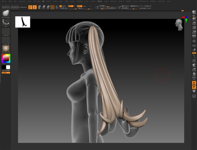Toggle Draw mode button
Image resolution: width=197 pixels, height=150 pixels.
click(35, 7)
